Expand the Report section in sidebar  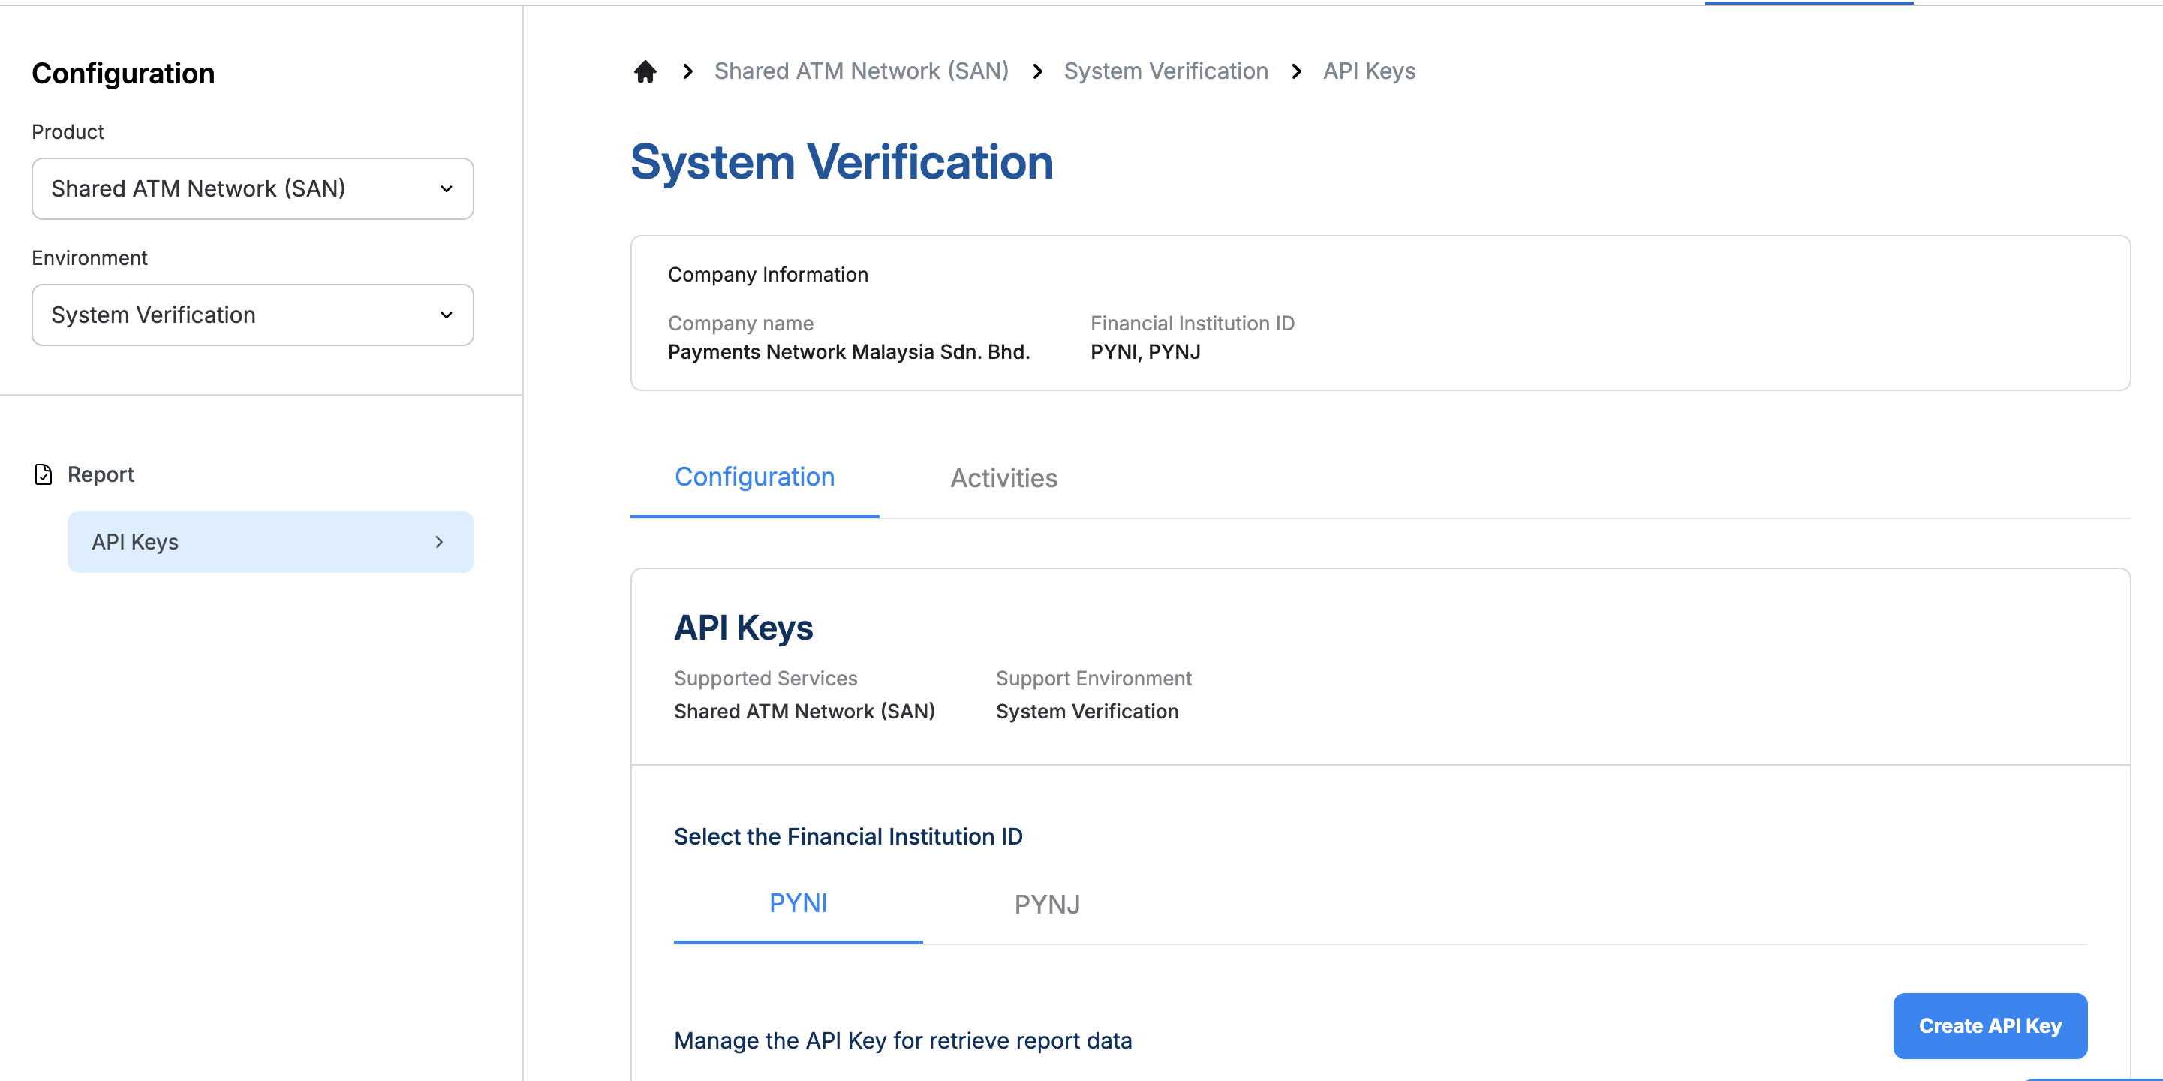pos(101,474)
